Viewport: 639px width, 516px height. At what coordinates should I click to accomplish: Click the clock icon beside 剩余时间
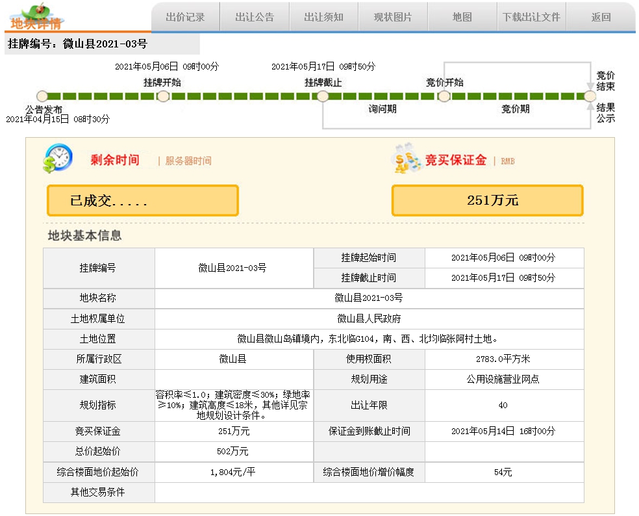[58, 158]
